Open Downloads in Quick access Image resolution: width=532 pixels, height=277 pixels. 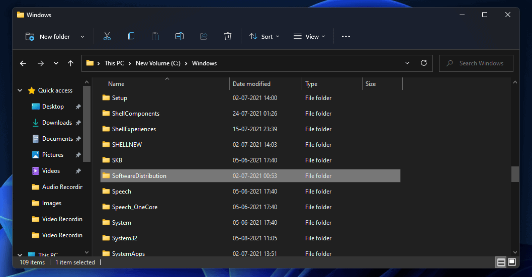pos(57,123)
